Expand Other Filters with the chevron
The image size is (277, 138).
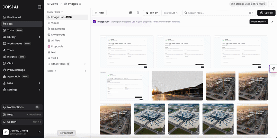coord(85,64)
